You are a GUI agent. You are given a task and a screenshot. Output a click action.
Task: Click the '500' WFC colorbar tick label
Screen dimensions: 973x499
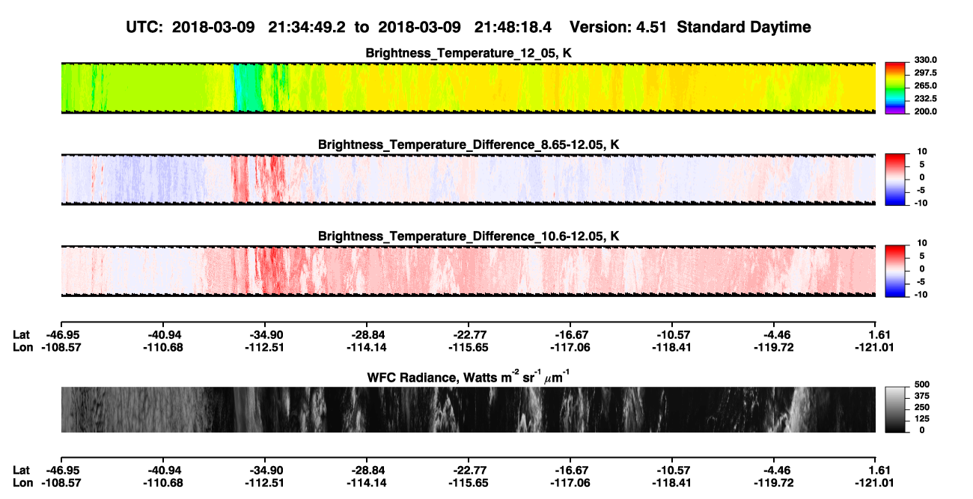pyautogui.click(x=921, y=385)
